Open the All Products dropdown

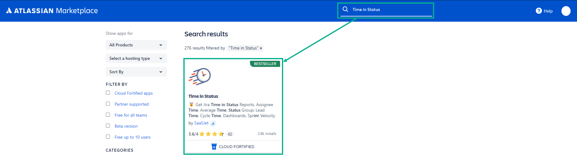136,45
